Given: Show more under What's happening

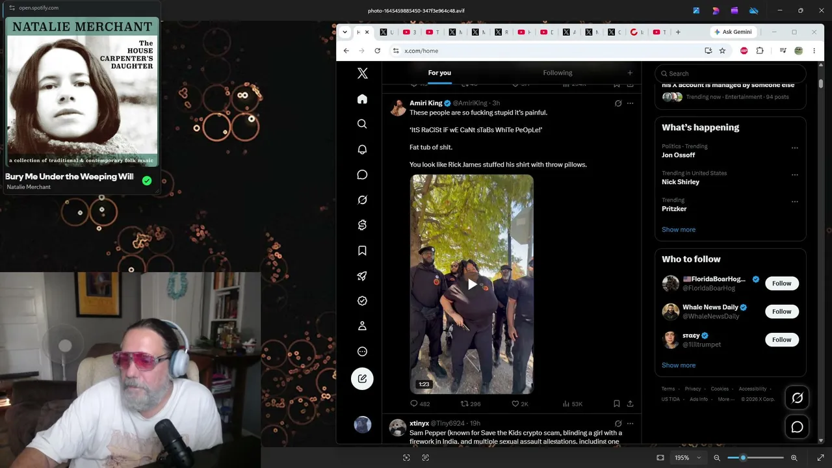Looking at the screenshot, I should click(679, 229).
